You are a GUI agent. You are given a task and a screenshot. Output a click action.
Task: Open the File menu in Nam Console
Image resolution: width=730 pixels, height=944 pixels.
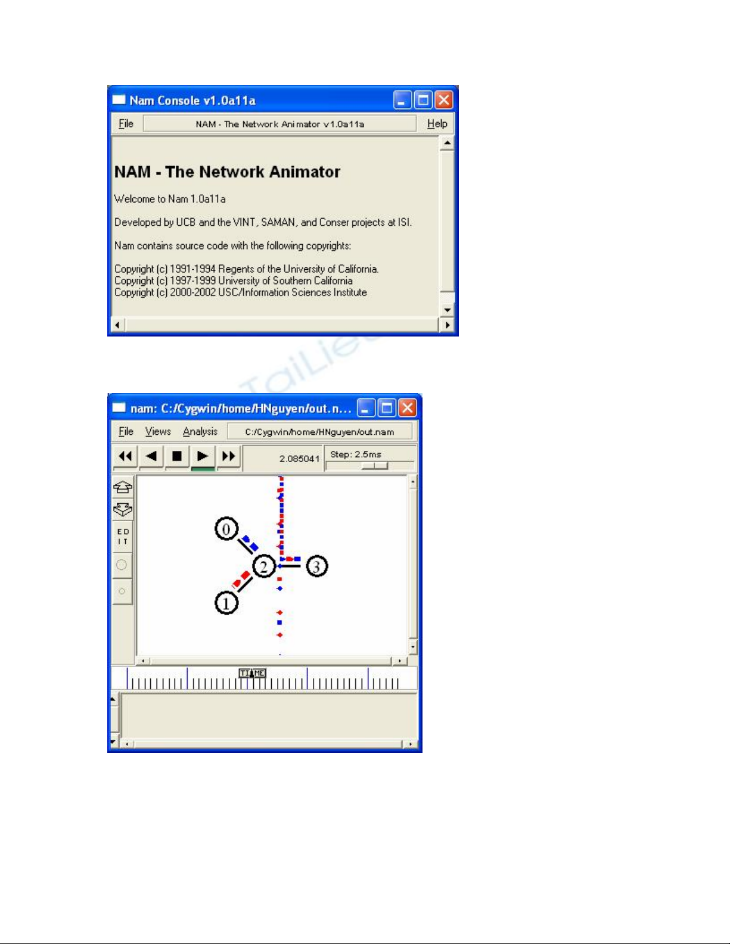click(126, 124)
